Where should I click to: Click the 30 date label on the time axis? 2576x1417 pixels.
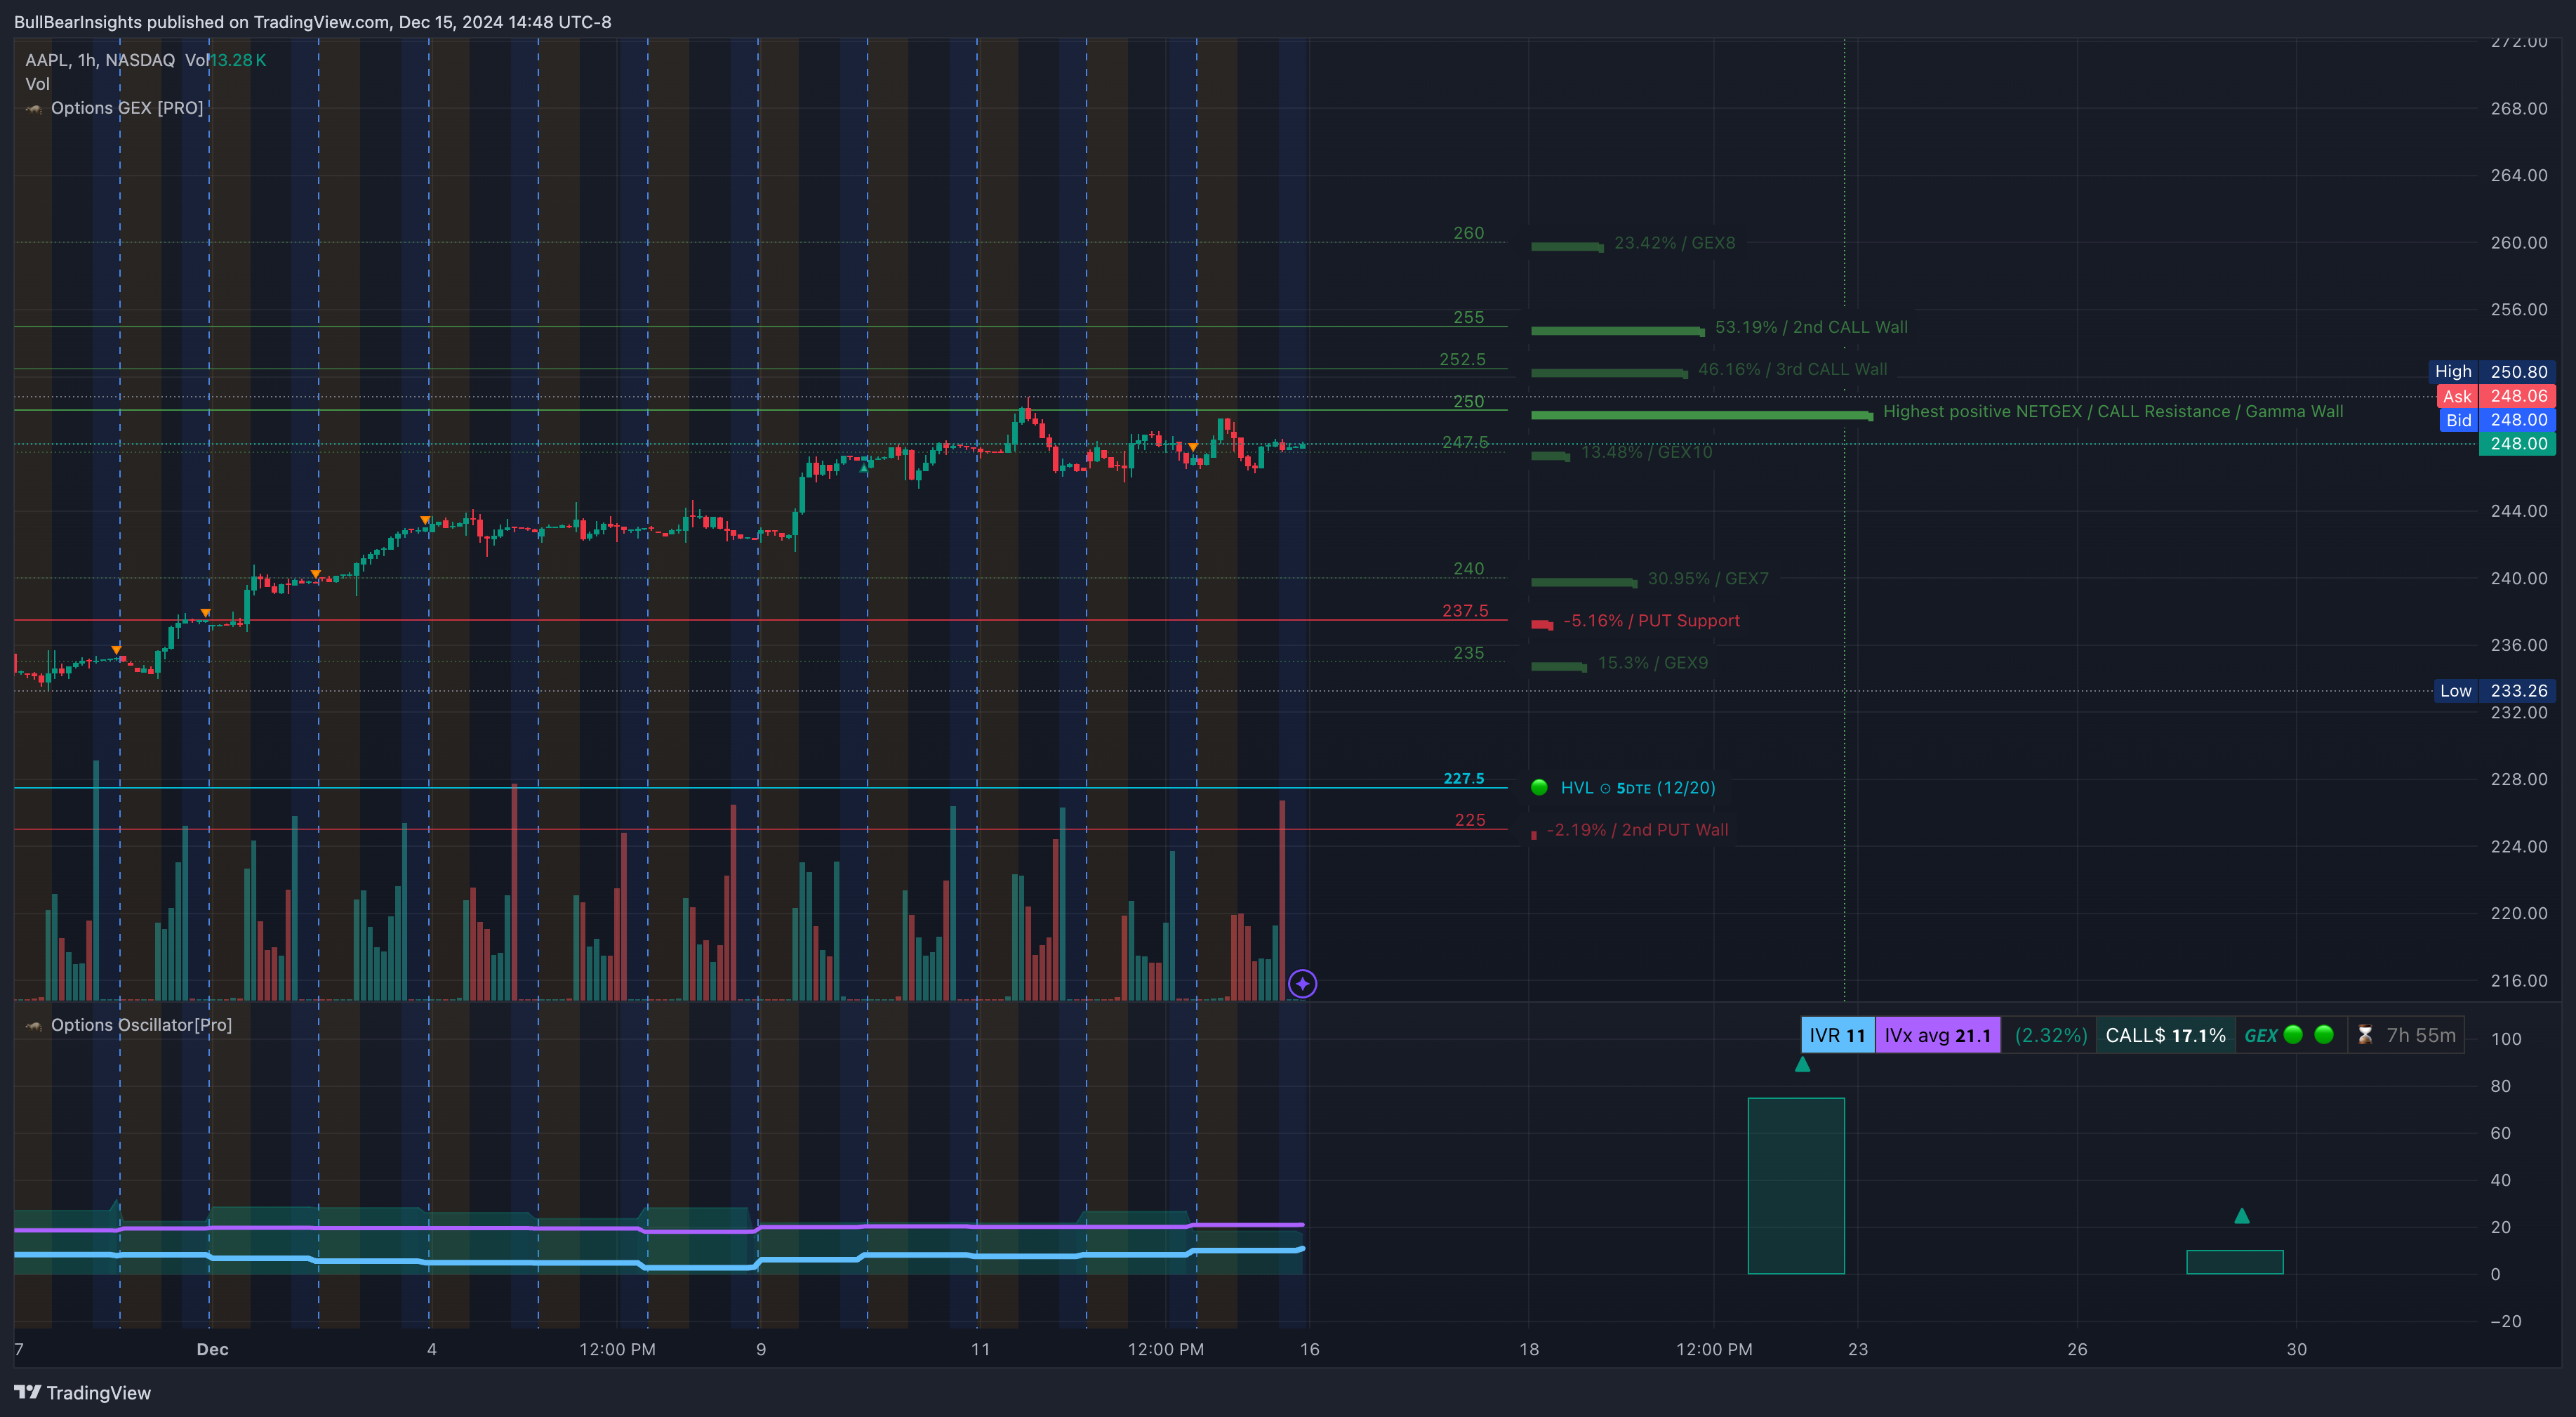pyautogui.click(x=2296, y=1349)
